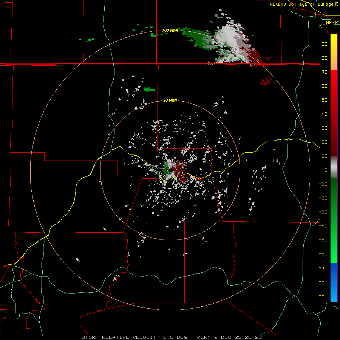The height and width of the screenshot is (340, 340).
Task: Click the positive 20 value on velocity scale
Action: coord(325,142)
